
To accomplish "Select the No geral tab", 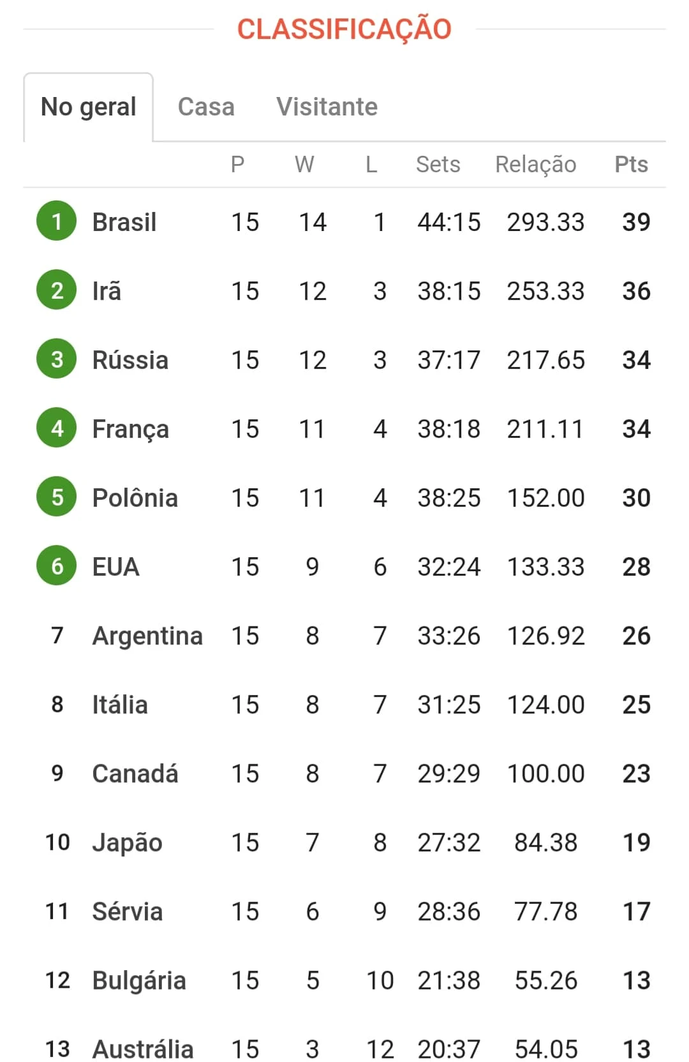I will click(x=89, y=107).
